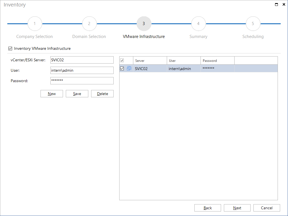
Task: Click the New button
Action: tap(52, 94)
